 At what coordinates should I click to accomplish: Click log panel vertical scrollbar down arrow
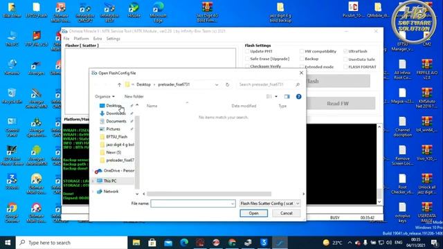(379, 202)
